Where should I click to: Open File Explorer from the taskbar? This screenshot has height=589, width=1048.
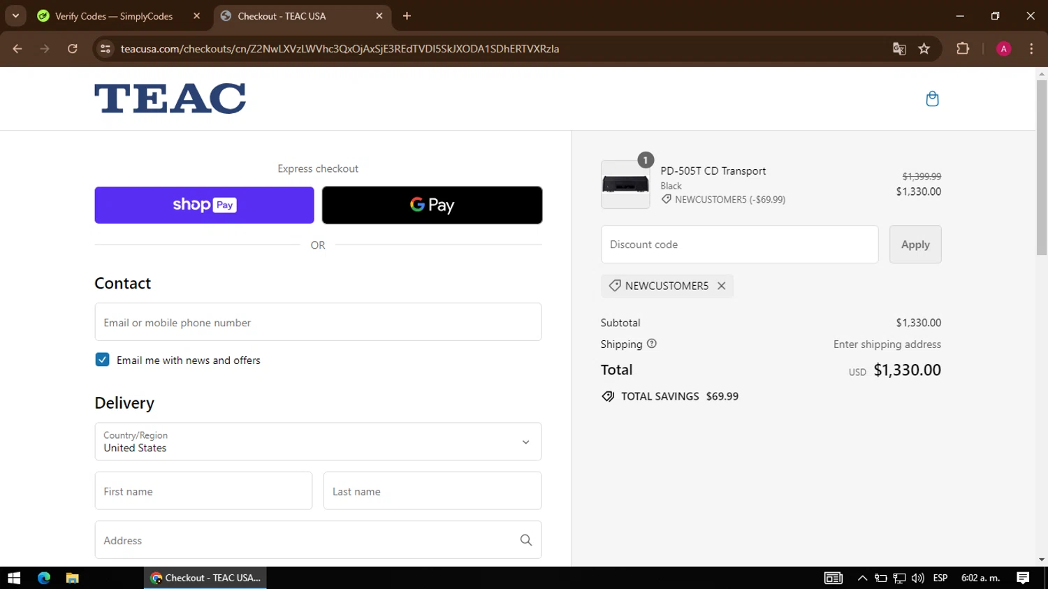[72, 578]
